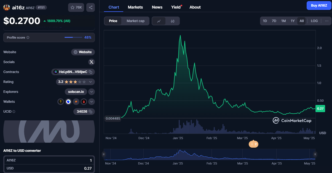Click the CoinMarketCap ad banner below UCID
The height and width of the screenshot is (173, 332).
(x=49, y=132)
